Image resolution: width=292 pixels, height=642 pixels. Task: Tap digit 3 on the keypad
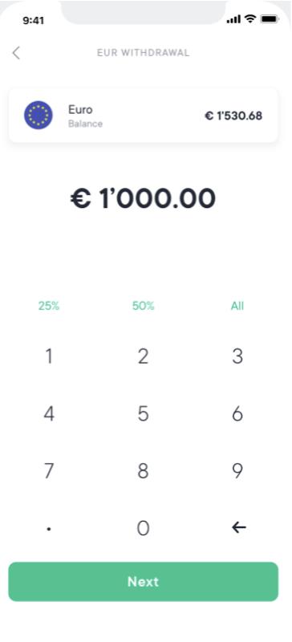pyautogui.click(x=237, y=356)
